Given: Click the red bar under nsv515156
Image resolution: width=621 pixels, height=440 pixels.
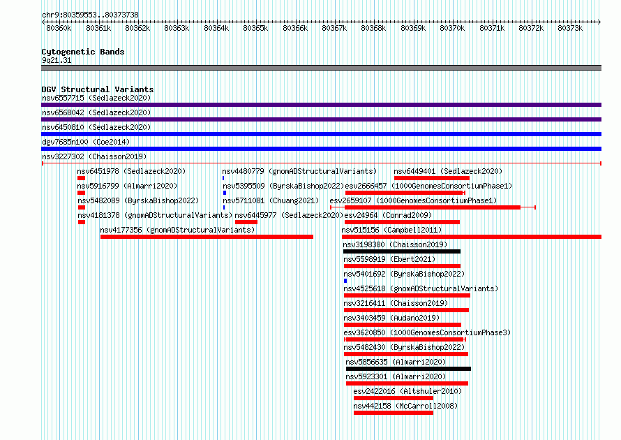Looking at the screenshot, I should [472, 237].
